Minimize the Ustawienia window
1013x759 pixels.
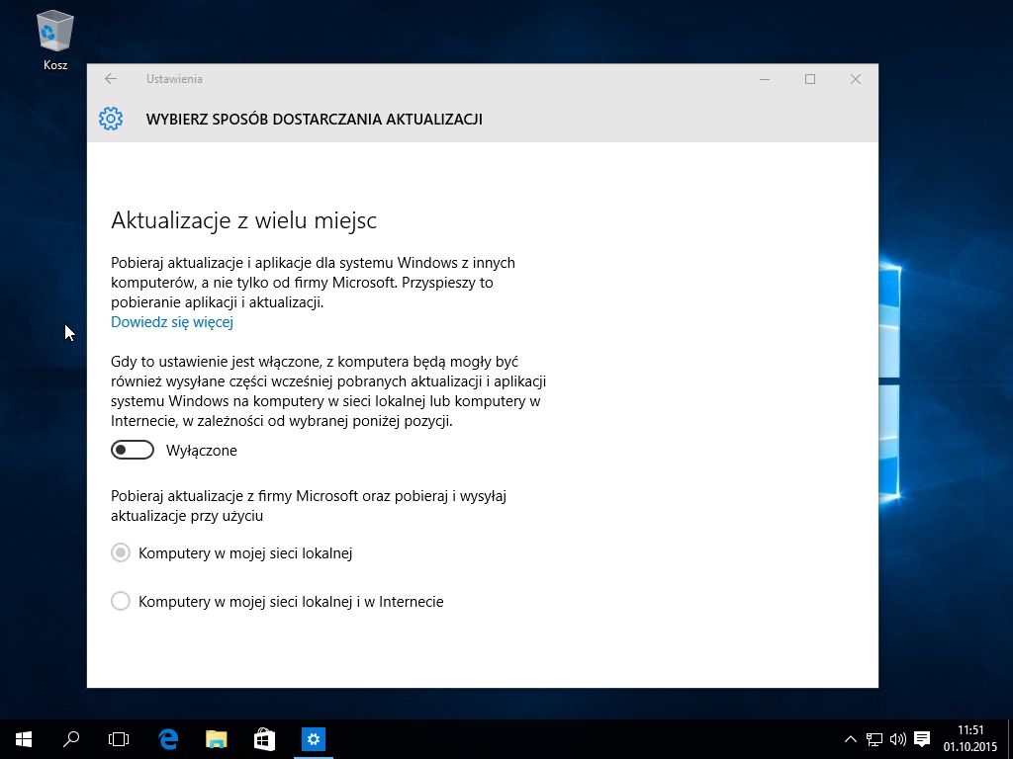coord(765,79)
